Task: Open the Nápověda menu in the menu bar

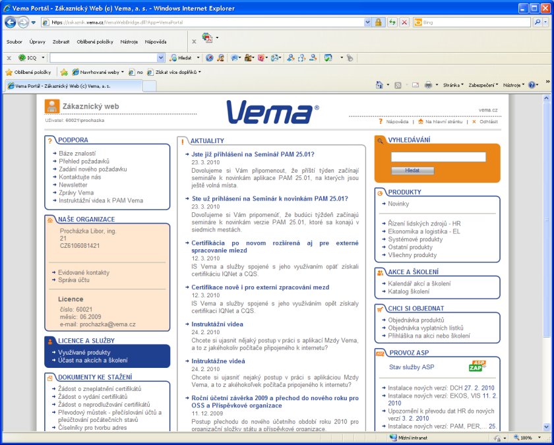Action: click(x=156, y=42)
